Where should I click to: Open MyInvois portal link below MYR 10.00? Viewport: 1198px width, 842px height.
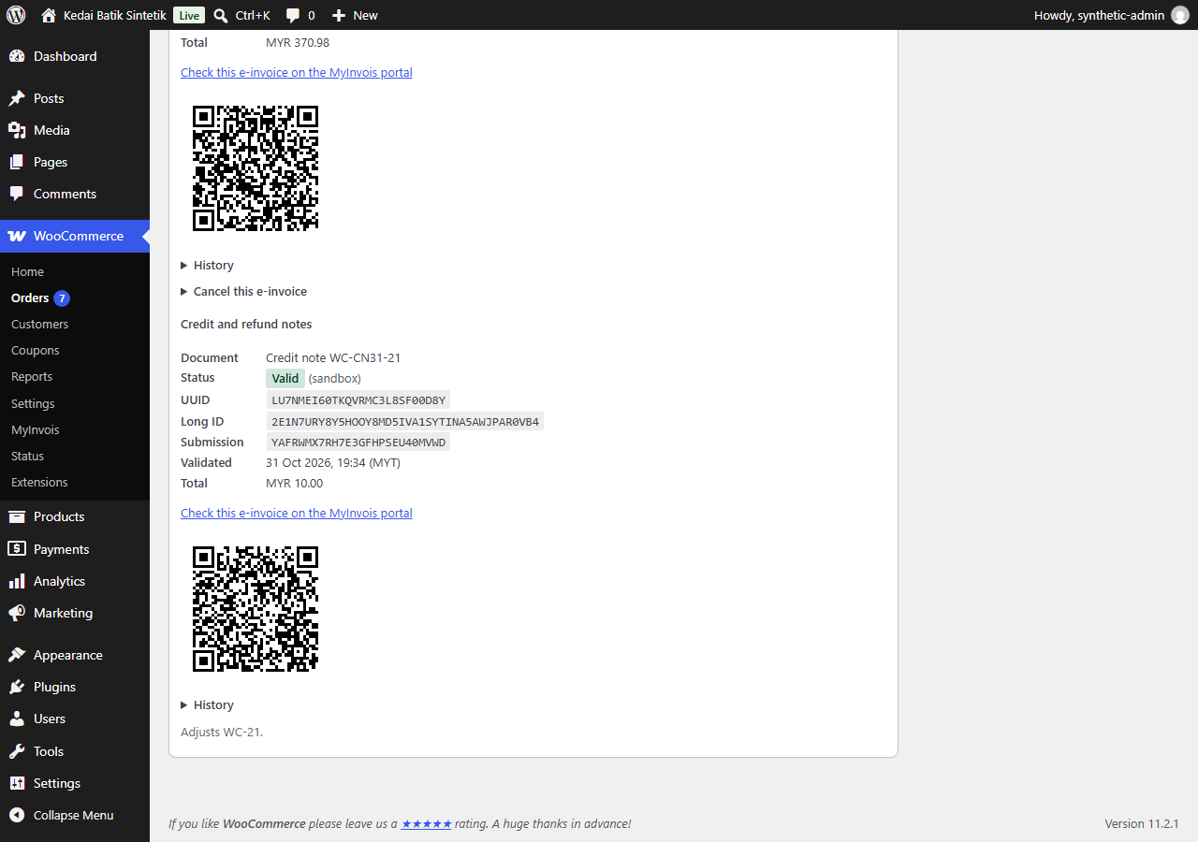point(297,513)
